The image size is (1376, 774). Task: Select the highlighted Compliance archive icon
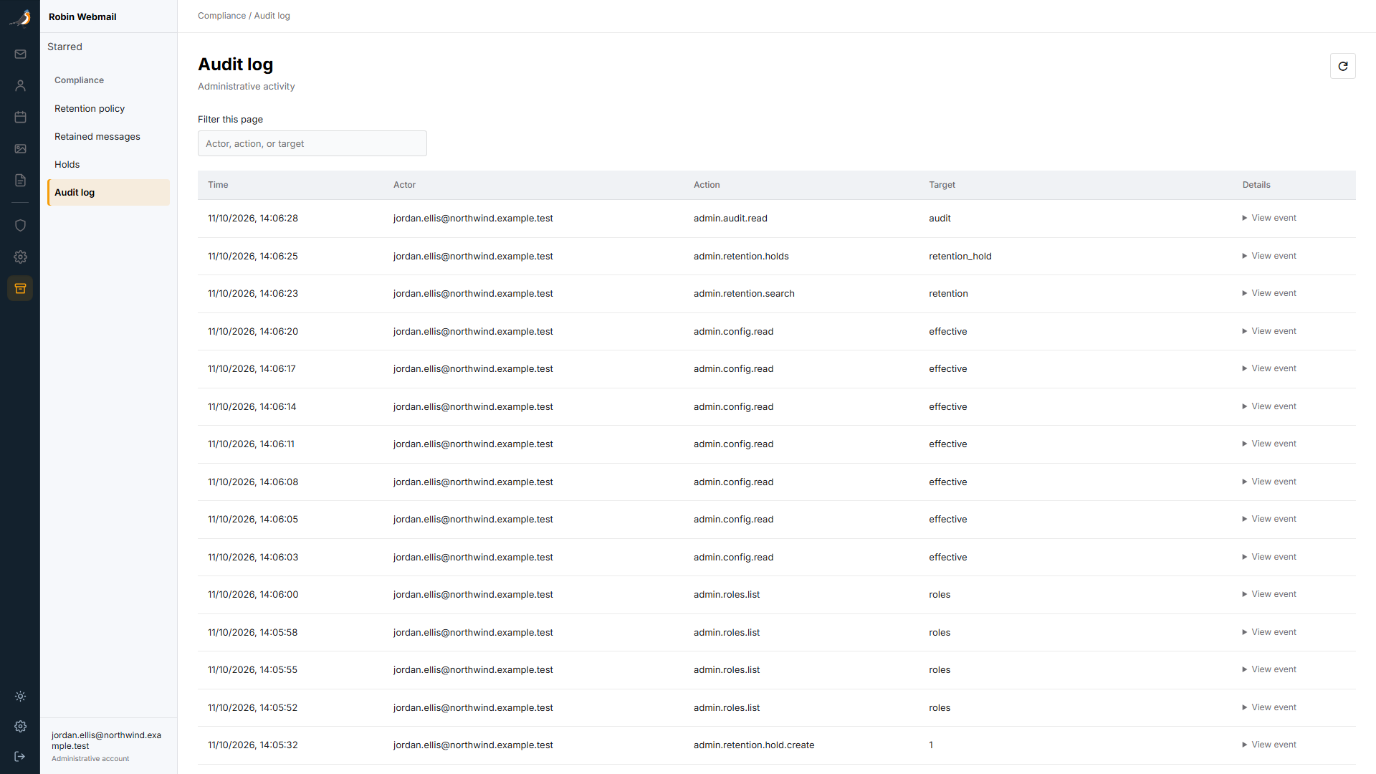pyautogui.click(x=20, y=288)
